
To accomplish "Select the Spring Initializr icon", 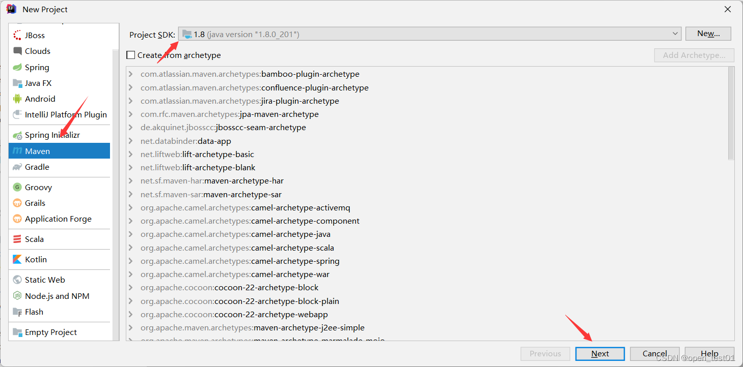I will 17,135.
